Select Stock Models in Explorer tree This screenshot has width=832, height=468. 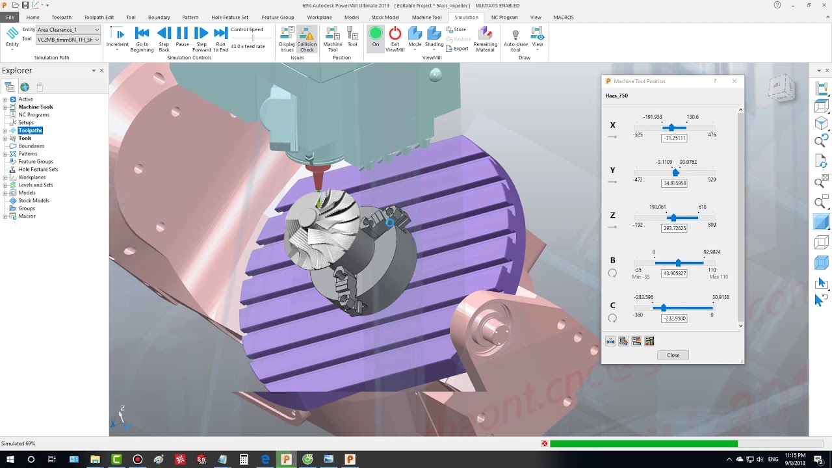[34, 201]
